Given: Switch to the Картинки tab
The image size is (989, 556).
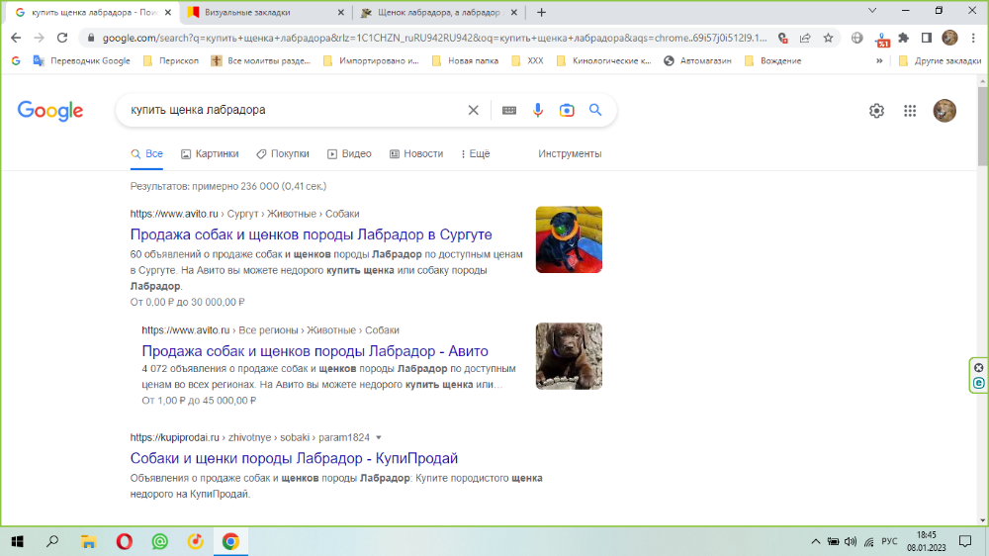Looking at the screenshot, I should point(210,154).
